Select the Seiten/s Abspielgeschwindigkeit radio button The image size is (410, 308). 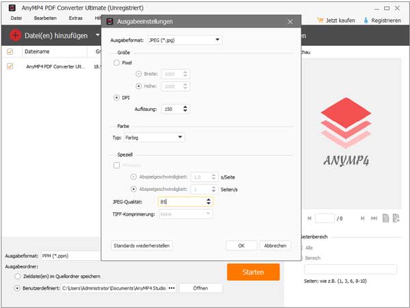coord(133,189)
